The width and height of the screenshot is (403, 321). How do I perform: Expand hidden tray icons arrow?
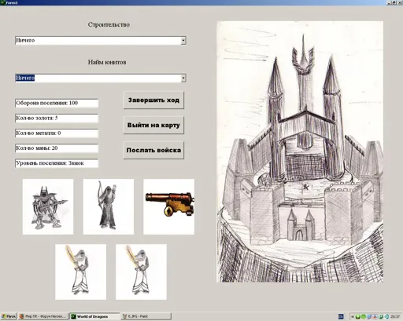pyautogui.click(x=353, y=316)
